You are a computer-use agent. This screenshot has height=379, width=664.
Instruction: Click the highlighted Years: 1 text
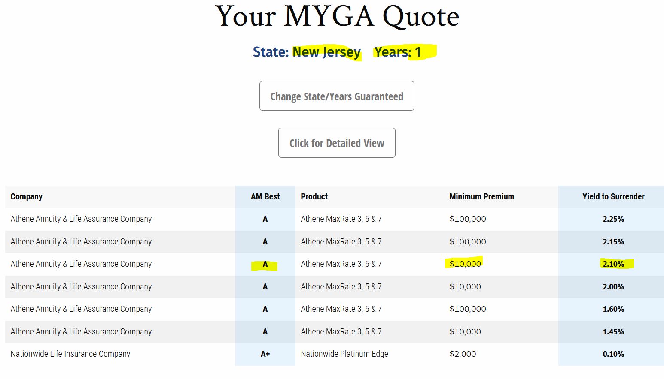pyautogui.click(x=398, y=52)
